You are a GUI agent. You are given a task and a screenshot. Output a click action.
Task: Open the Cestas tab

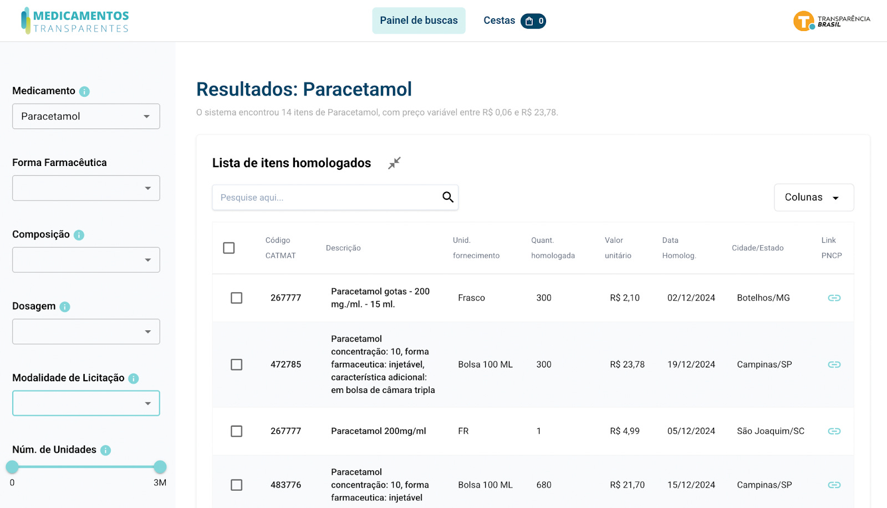tap(499, 20)
